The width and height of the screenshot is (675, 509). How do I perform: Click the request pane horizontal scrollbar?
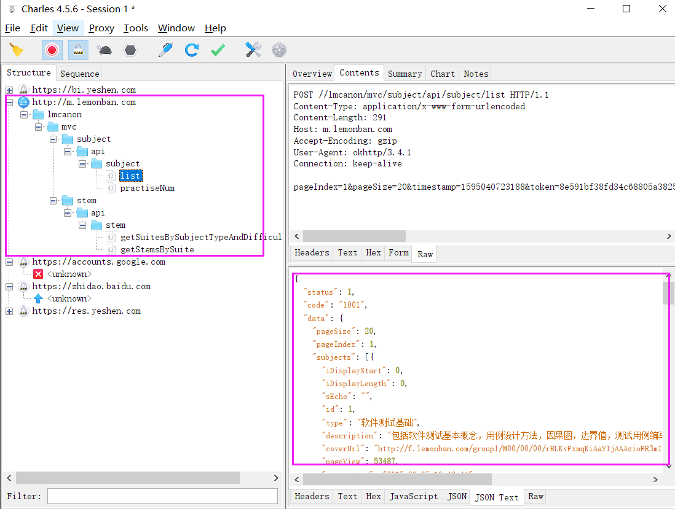click(354, 236)
